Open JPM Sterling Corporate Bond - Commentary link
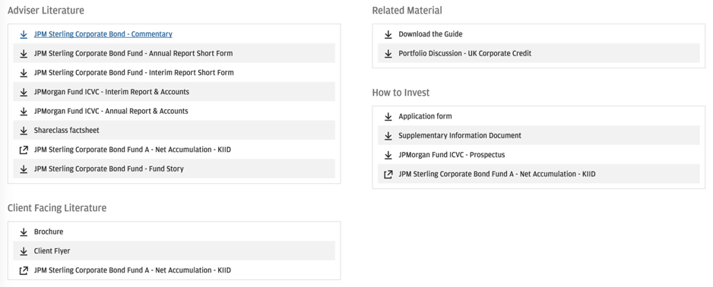Image resolution: width=713 pixels, height=287 pixels. tap(103, 34)
